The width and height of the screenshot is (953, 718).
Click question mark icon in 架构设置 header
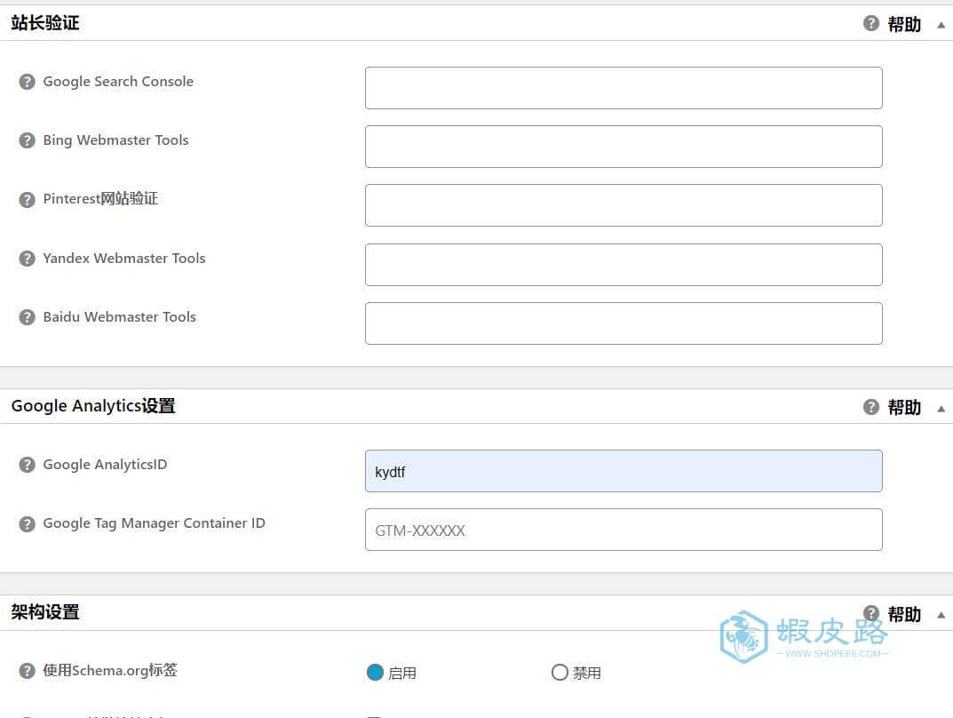pos(871,613)
